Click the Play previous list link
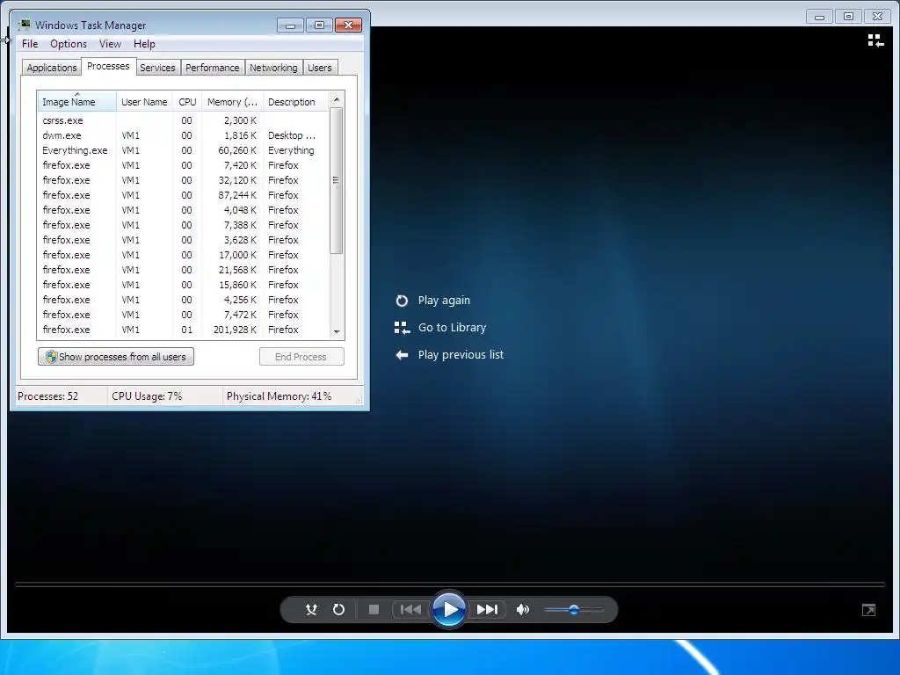The image size is (900, 675). [461, 355]
